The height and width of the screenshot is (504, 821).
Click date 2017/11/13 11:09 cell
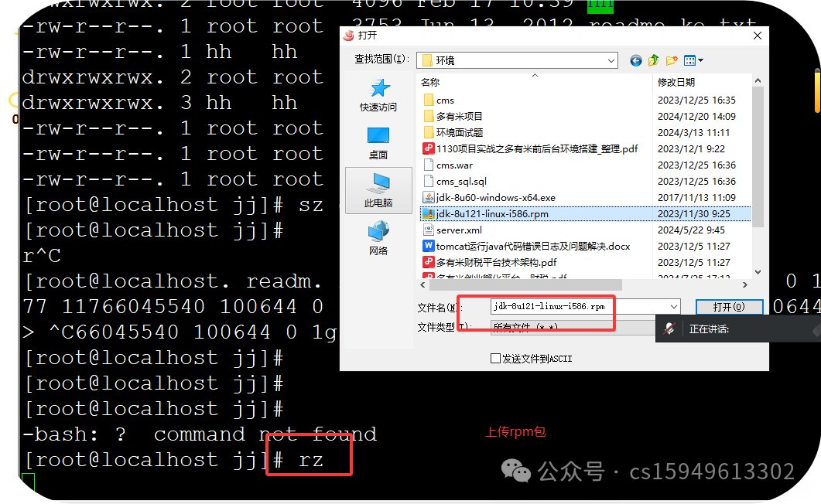coord(696,198)
